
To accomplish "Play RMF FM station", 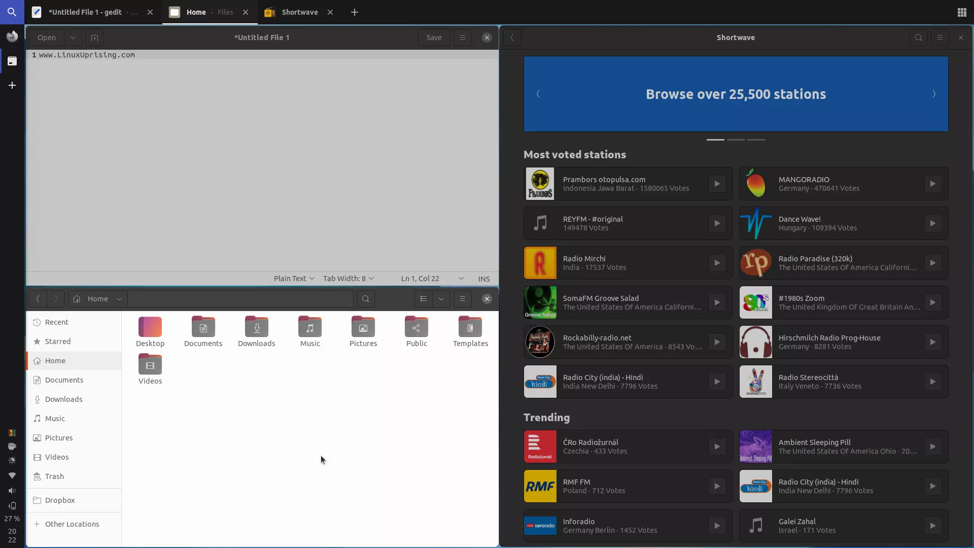I will point(717,486).
